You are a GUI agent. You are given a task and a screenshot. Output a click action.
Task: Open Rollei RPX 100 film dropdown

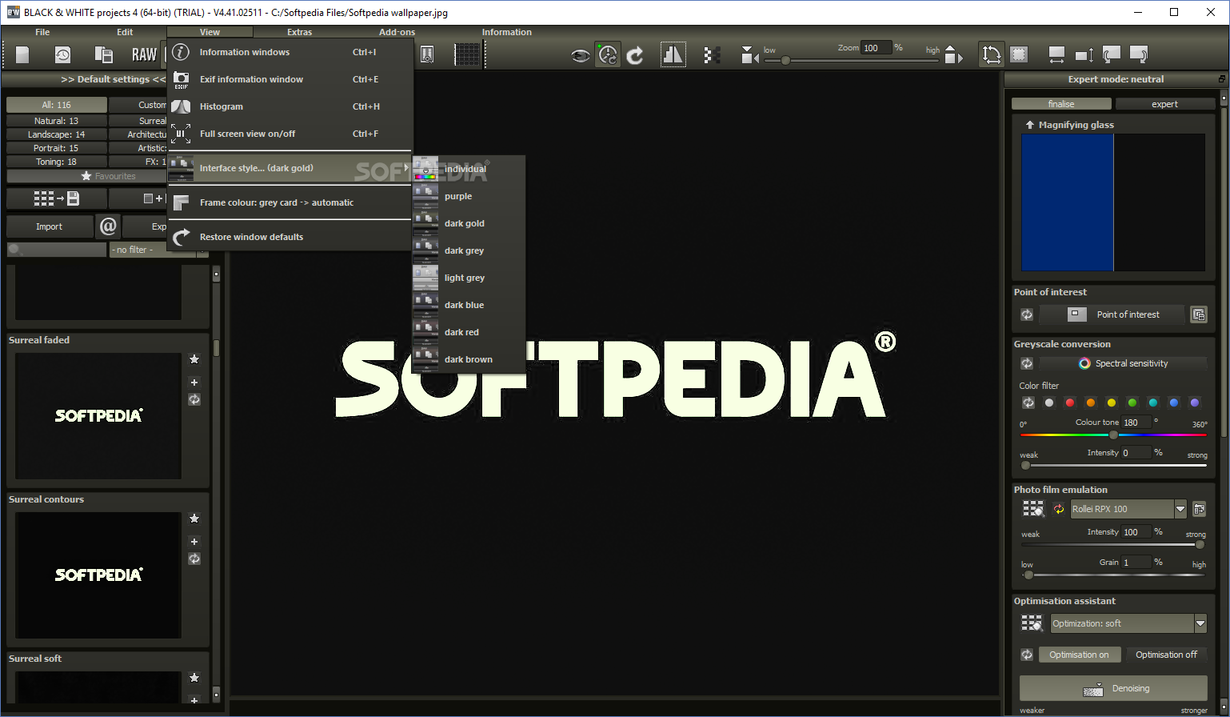pos(1180,509)
